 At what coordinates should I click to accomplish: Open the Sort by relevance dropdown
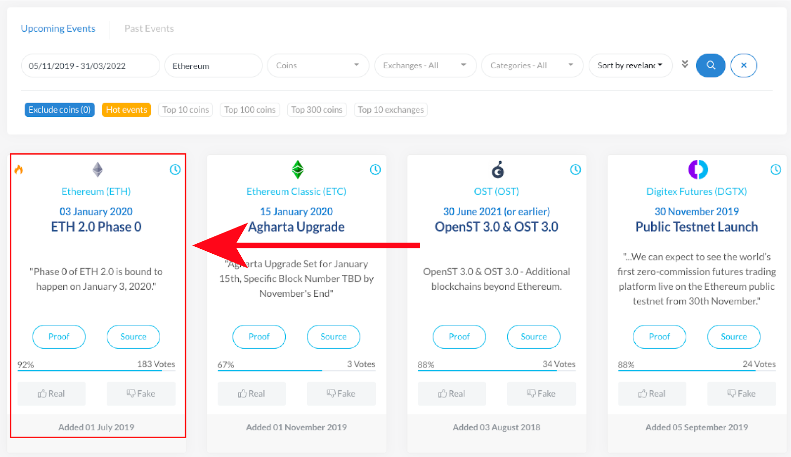630,65
